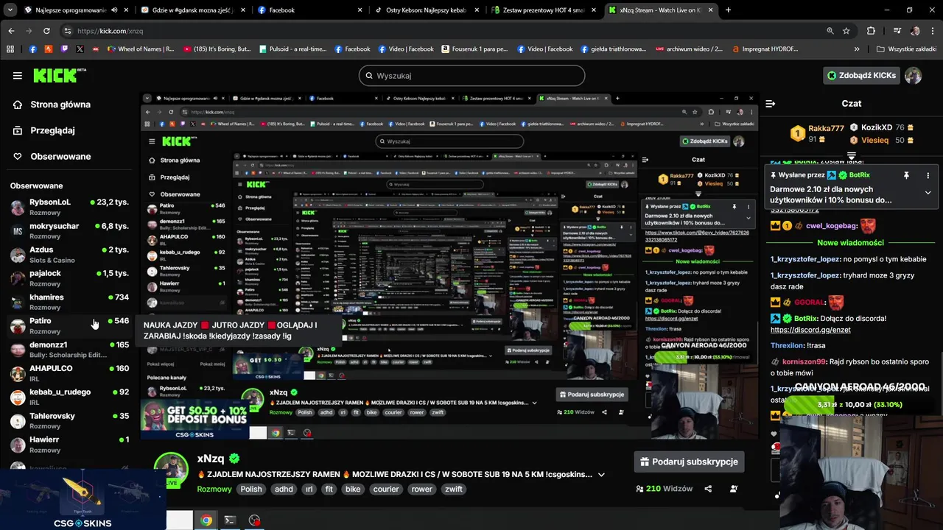This screenshot has width=943, height=530.
Task: Open the discord.gg/enzet link in chat
Action: click(x=810, y=330)
